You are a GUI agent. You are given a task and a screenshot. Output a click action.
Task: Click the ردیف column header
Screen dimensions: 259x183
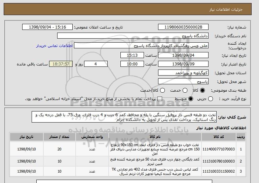pyautogui.click(x=241, y=137)
